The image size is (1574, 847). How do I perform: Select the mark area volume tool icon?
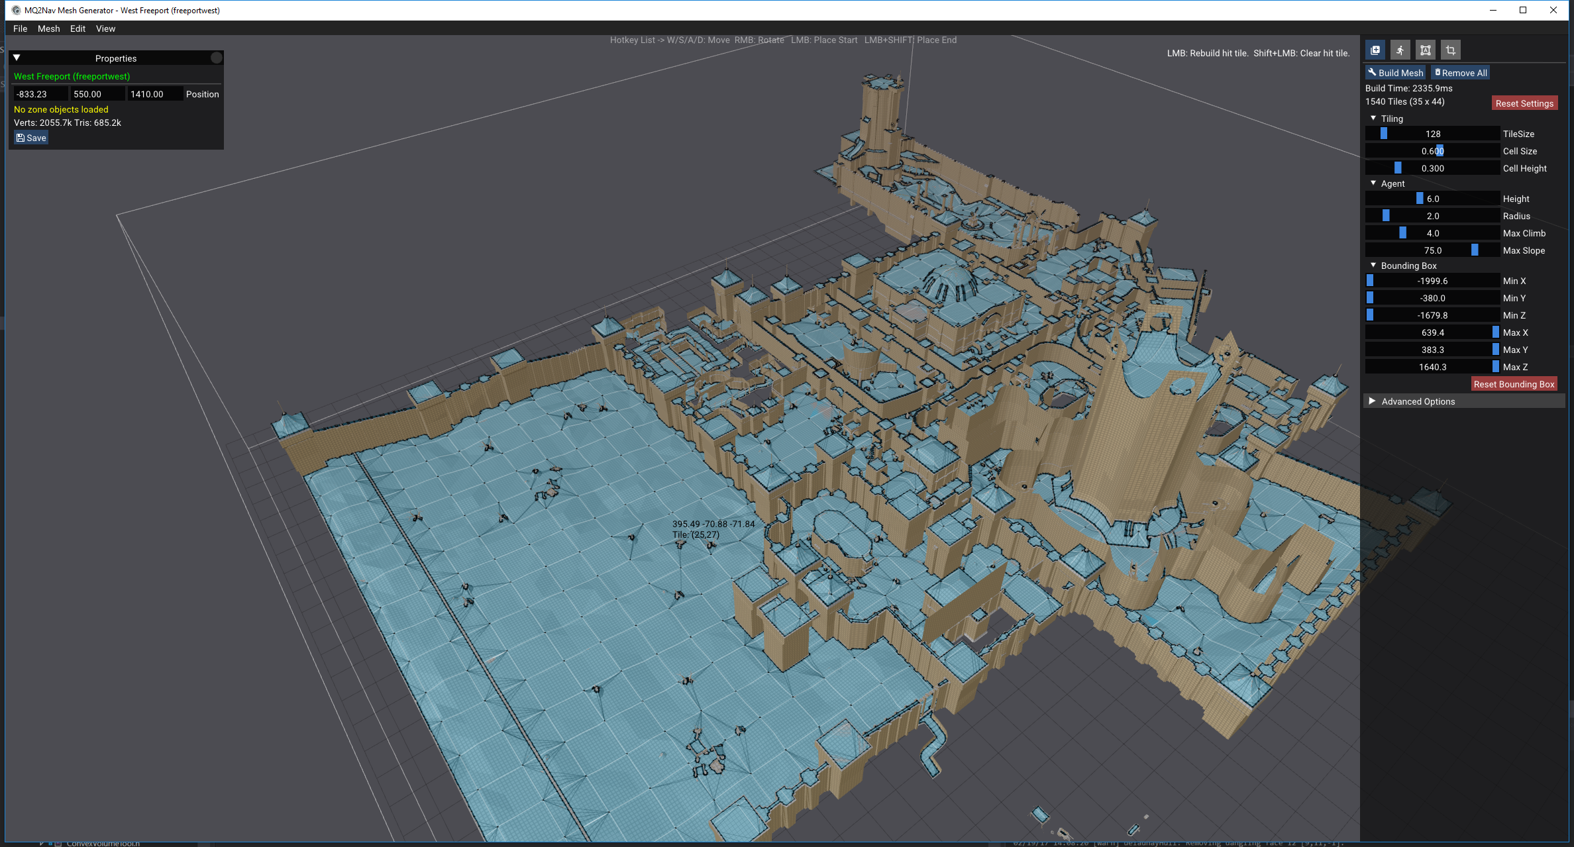1426,50
